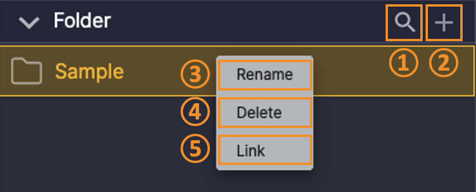The width and height of the screenshot is (476, 192).
Task: Click the circled number 1 callout
Action: pos(404,64)
